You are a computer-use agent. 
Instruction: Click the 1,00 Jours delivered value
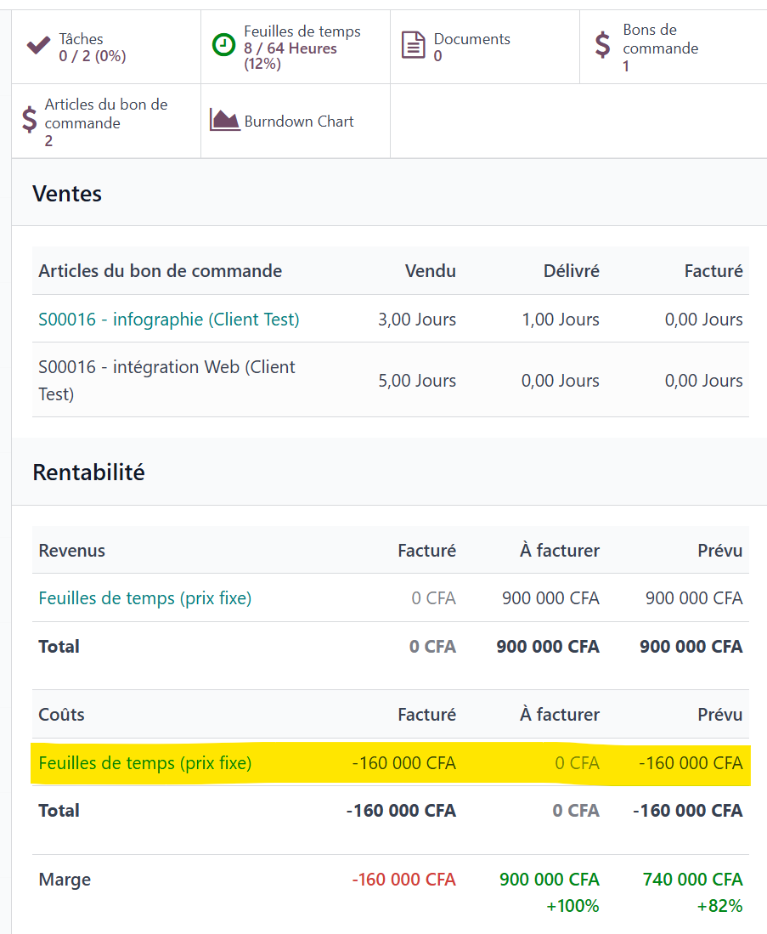(x=561, y=320)
